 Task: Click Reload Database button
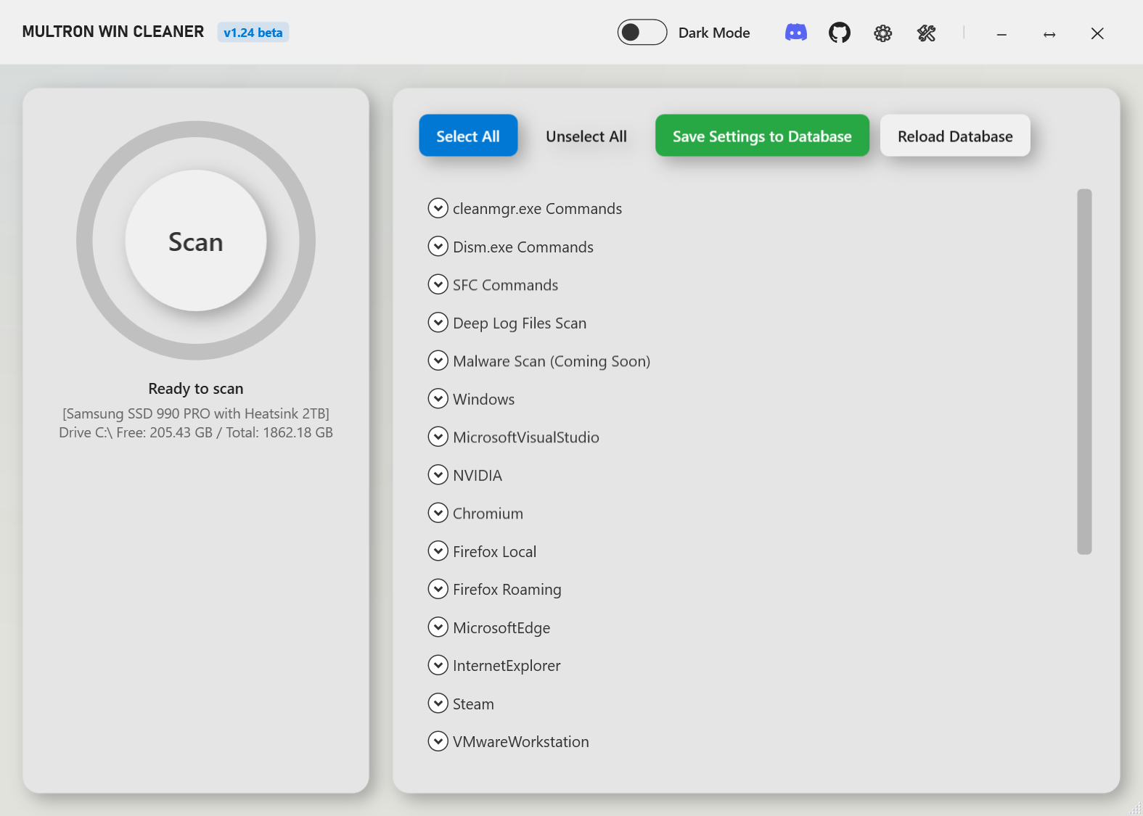955,136
